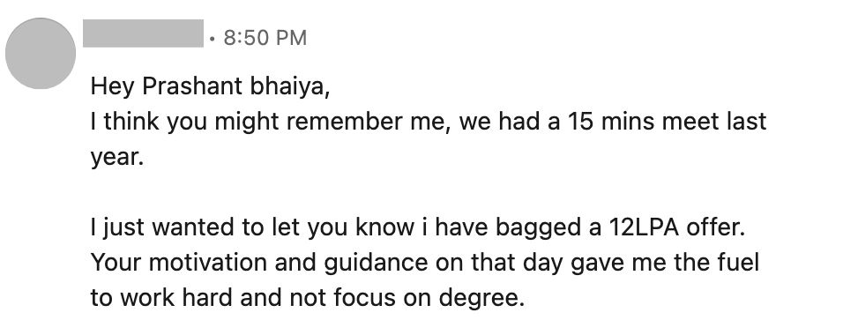
Task: Click the word 'offer.' after 12LPA
Action: 714,227
